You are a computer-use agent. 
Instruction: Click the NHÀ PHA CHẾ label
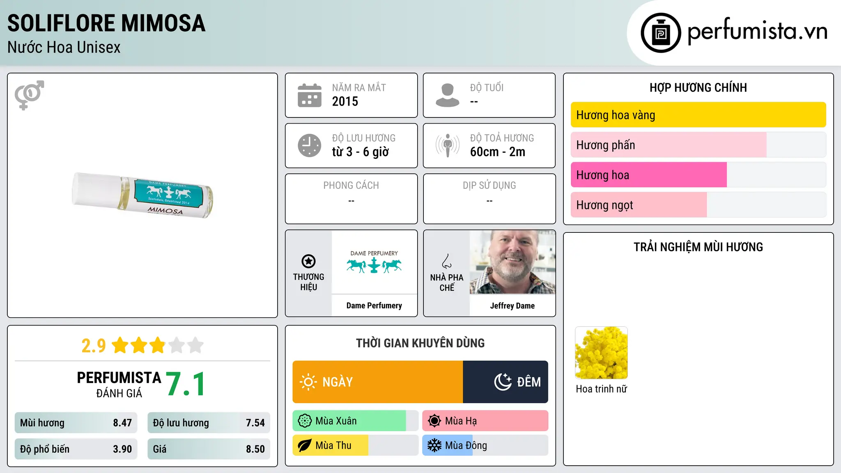coord(447,282)
